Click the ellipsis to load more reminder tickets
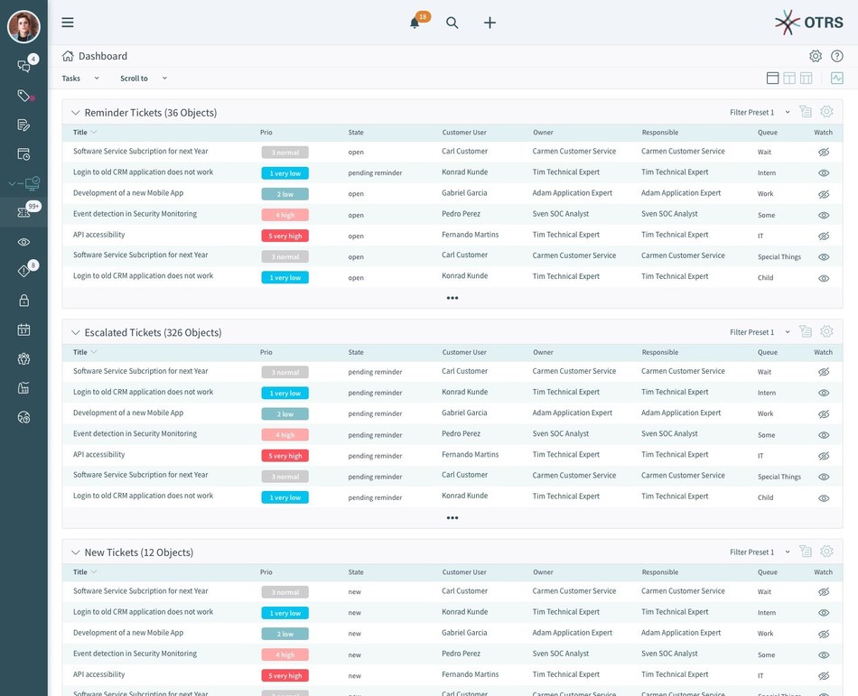Image resolution: width=858 pixels, height=696 pixels. point(452,297)
